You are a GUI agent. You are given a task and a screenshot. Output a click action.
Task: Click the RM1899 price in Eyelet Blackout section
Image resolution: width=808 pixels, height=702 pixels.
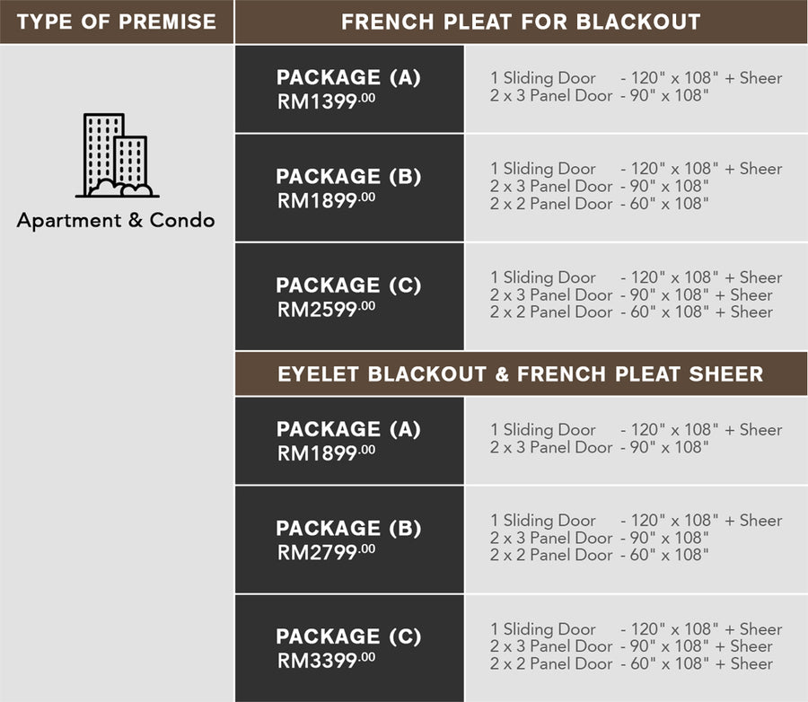coord(326,453)
